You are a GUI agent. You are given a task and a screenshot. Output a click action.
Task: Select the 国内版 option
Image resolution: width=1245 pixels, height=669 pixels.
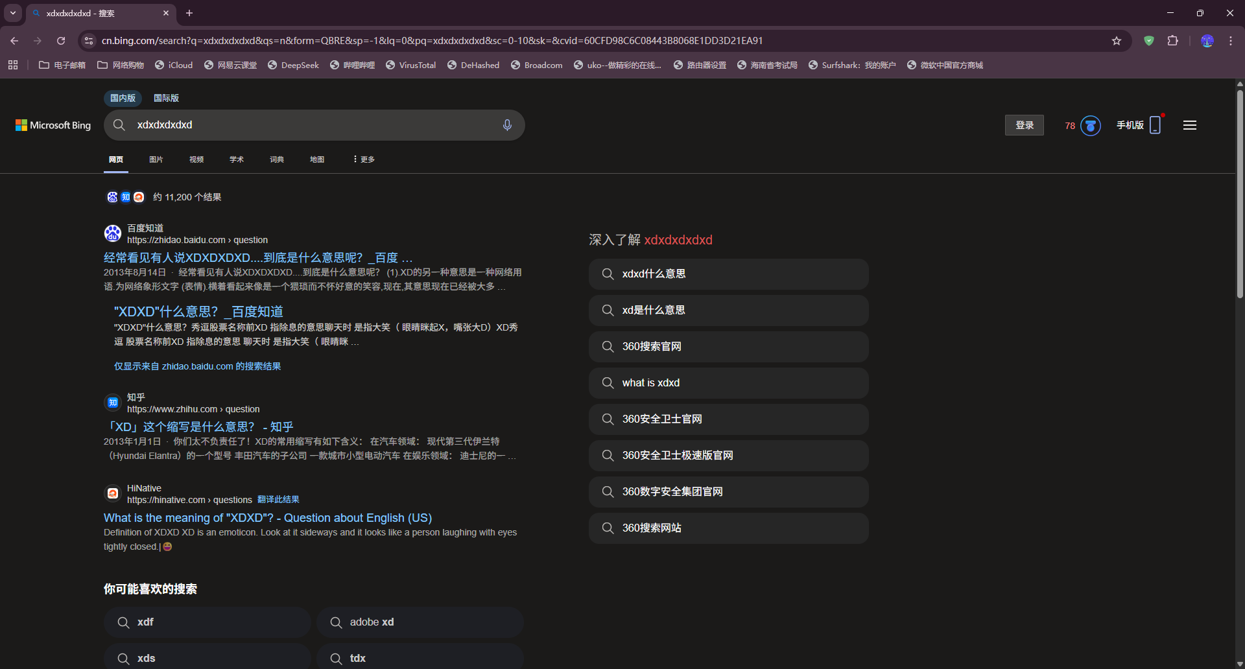123,98
